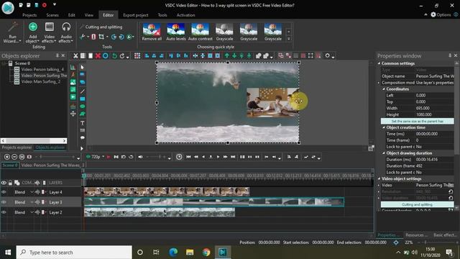This screenshot has width=460, height=259.
Task: Toggle the lock icon in layers header
Action: 10,183
